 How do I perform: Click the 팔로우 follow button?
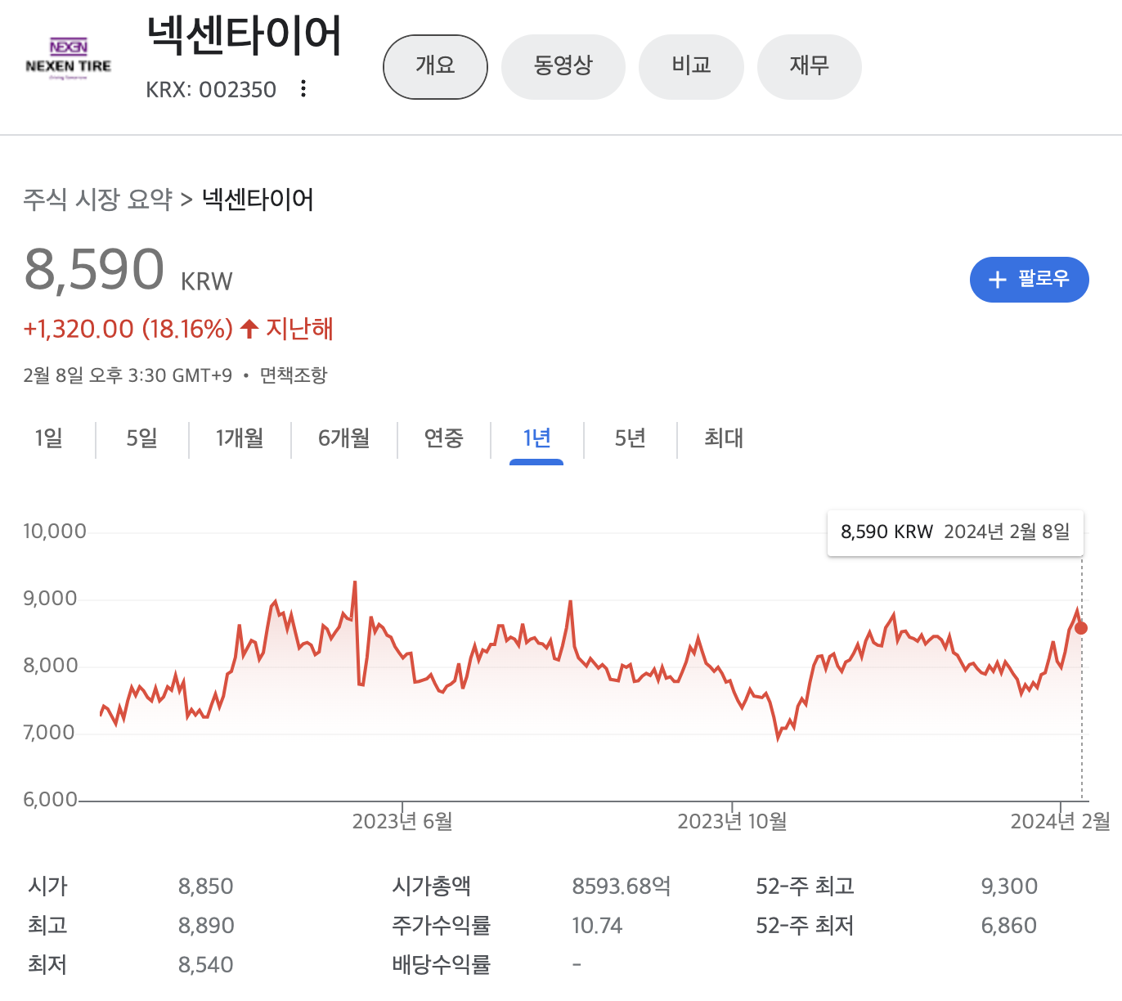(1029, 280)
